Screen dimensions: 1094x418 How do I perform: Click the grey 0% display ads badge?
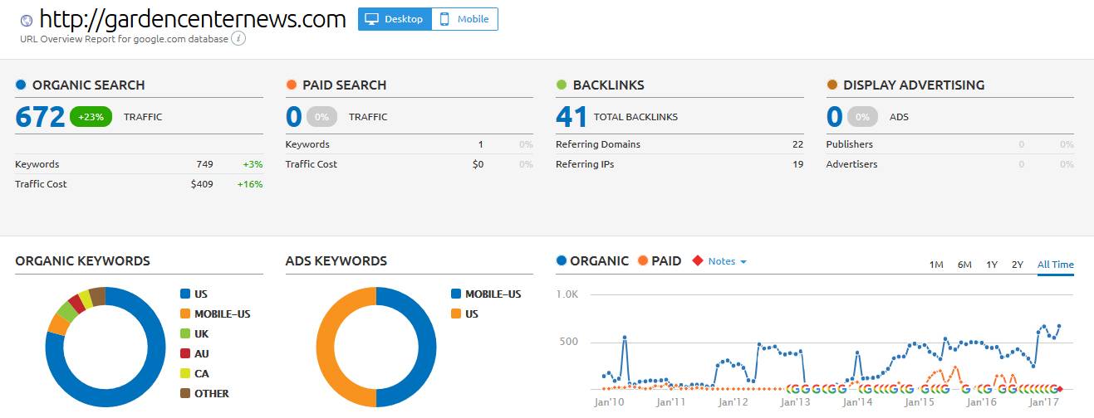[862, 117]
